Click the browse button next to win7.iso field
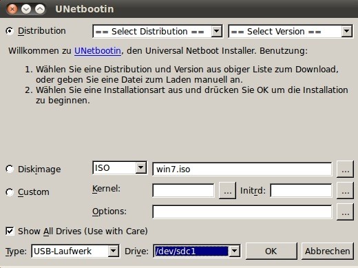Image resolution: width=358 pixels, height=268 pixels. click(345, 169)
